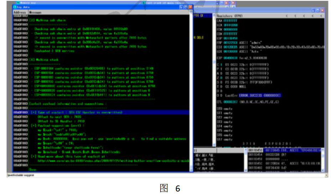Image resolution: width=331 pixels, height=194 pixels.
Task: Click the disassembly pane scrollbar down arrow
Action: pyautogui.click(x=214, y=145)
